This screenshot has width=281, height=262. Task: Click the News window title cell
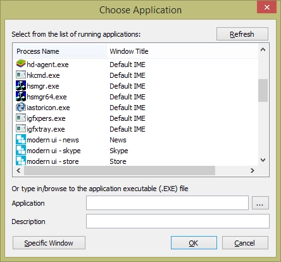[118, 140]
